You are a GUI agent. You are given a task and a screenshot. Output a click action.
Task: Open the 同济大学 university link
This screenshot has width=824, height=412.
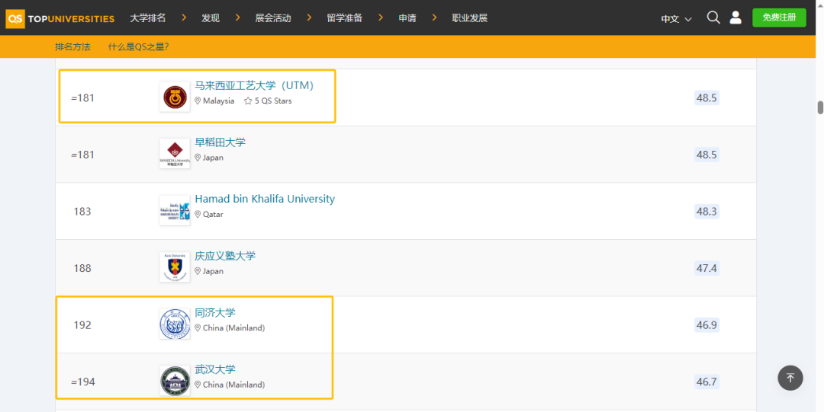tap(215, 312)
